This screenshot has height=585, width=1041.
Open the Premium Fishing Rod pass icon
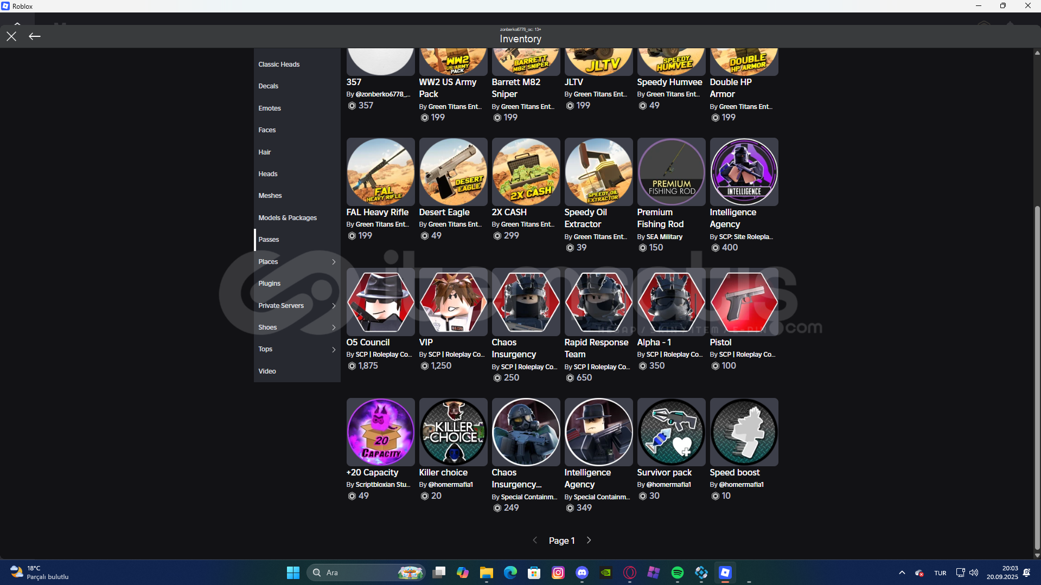672,172
